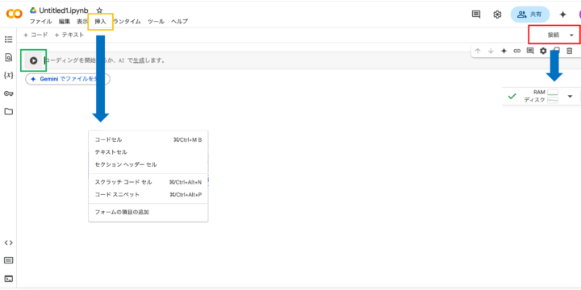
Task: Select コードセル from the insert menu
Action: (x=148, y=140)
